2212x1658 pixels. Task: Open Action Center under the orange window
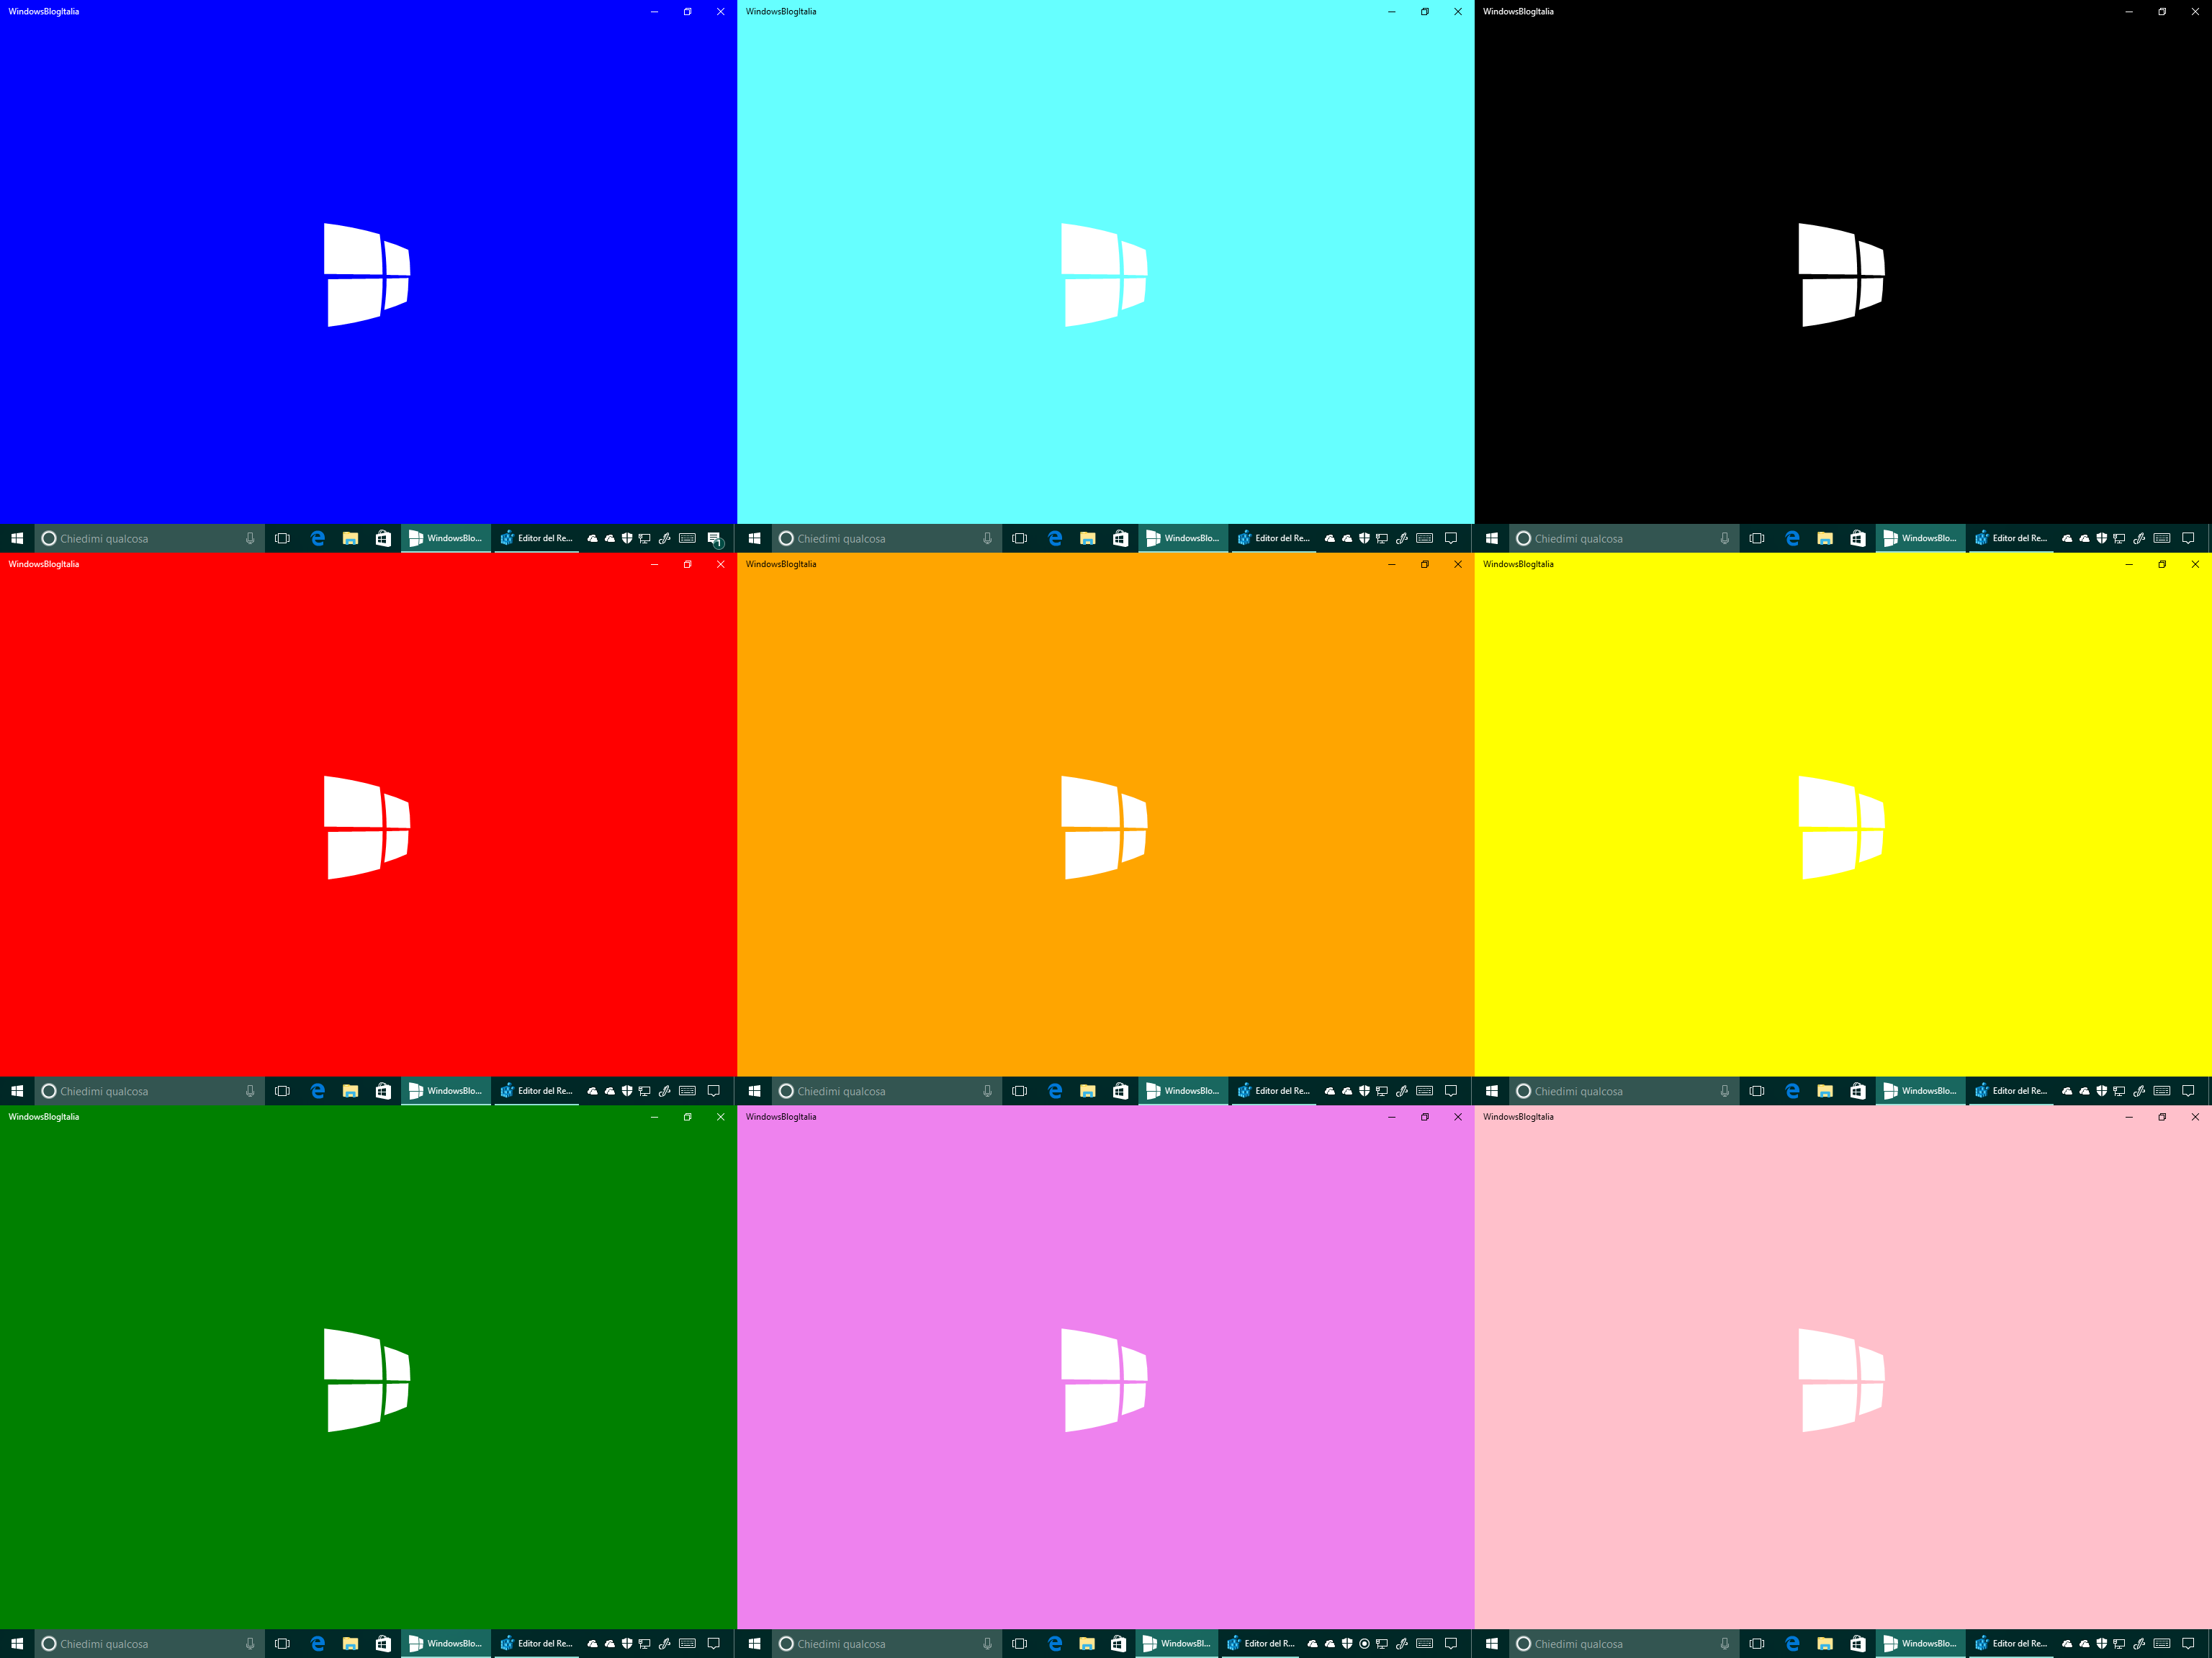(1451, 1092)
